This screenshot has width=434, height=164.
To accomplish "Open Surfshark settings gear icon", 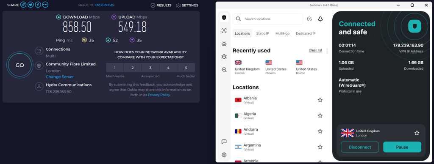I will pyautogui.click(x=224, y=155).
